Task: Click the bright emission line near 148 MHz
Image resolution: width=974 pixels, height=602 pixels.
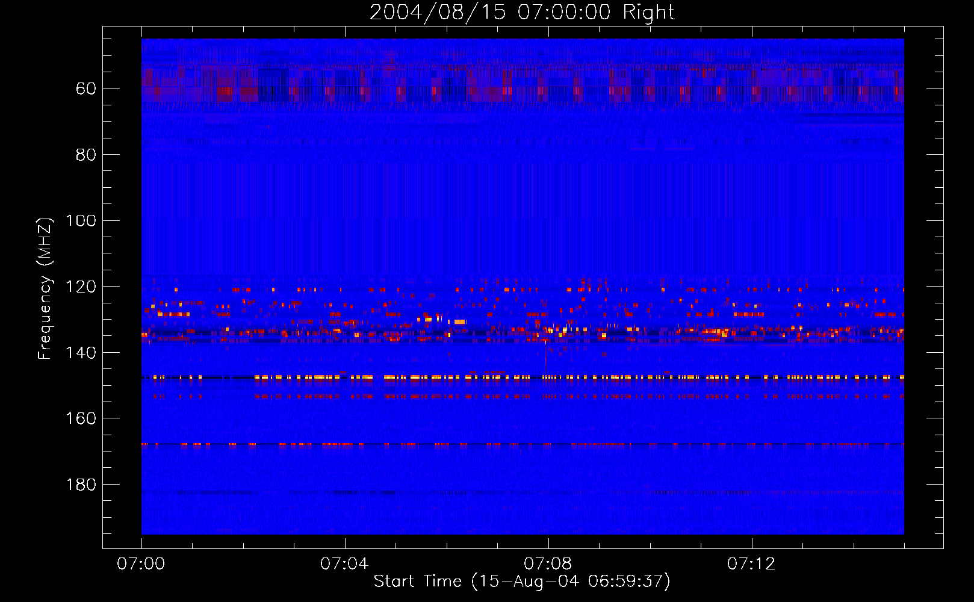Action: click(523, 377)
